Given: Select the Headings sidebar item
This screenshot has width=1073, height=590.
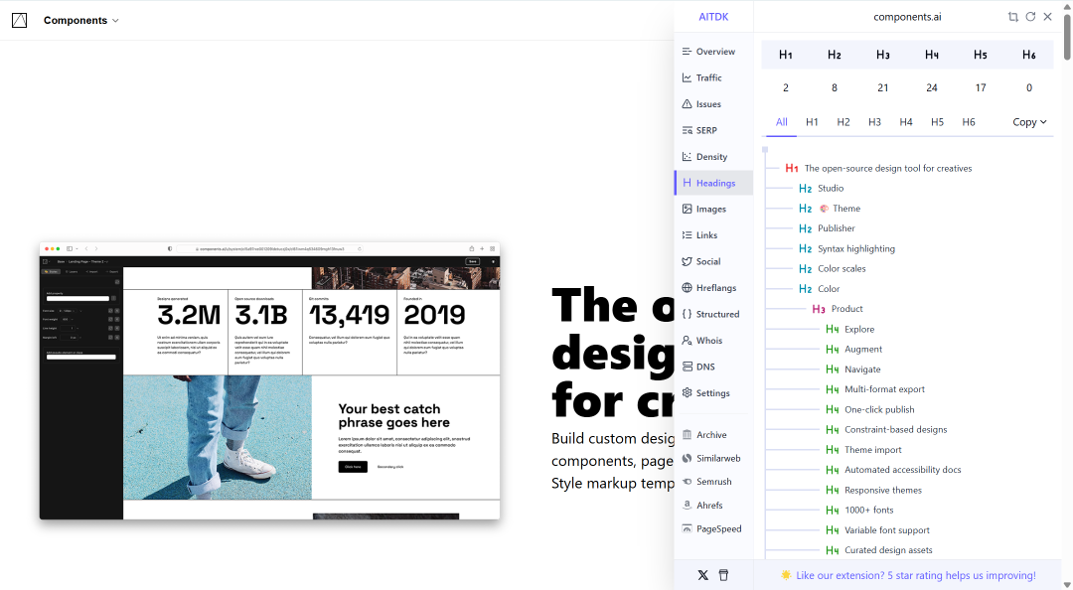Looking at the screenshot, I should (x=713, y=183).
